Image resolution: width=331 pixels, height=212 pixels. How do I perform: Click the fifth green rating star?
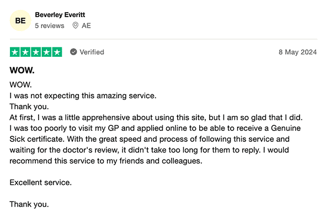(x=57, y=52)
